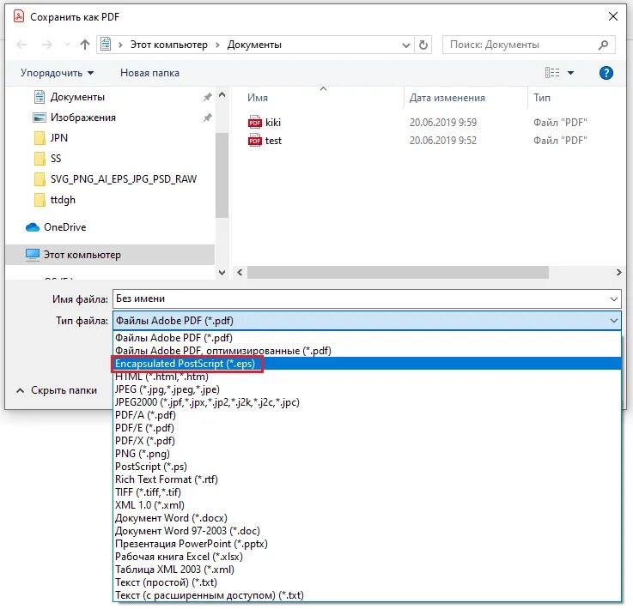
Task: Select PNG (*.png) format
Action: [367, 454]
